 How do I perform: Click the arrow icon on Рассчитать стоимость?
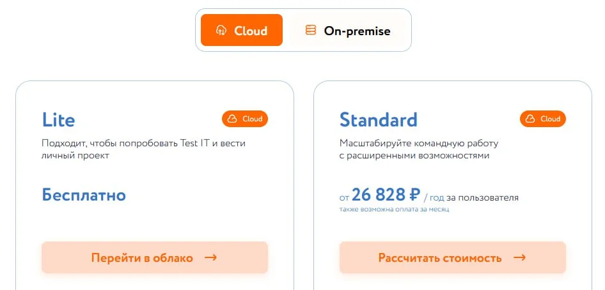pyautogui.click(x=519, y=257)
